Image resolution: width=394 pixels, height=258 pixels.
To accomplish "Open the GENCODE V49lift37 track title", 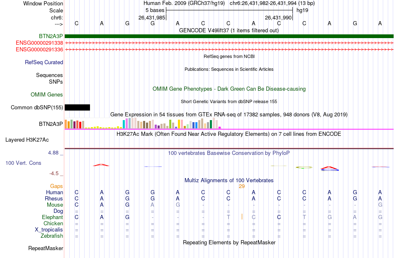I will click(229, 30).
